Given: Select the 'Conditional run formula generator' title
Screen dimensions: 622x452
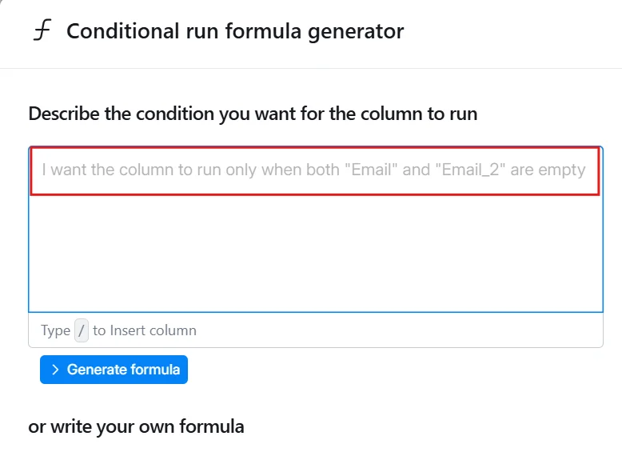Looking at the screenshot, I should click(x=235, y=32).
